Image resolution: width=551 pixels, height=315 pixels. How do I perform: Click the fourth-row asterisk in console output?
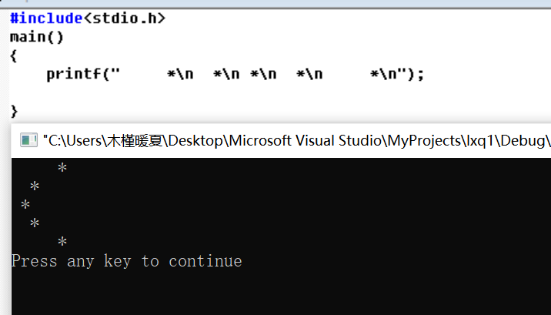[35, 223]
